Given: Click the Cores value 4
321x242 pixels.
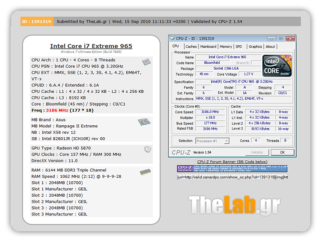Looking at the screenshot, I should point(256,141).
